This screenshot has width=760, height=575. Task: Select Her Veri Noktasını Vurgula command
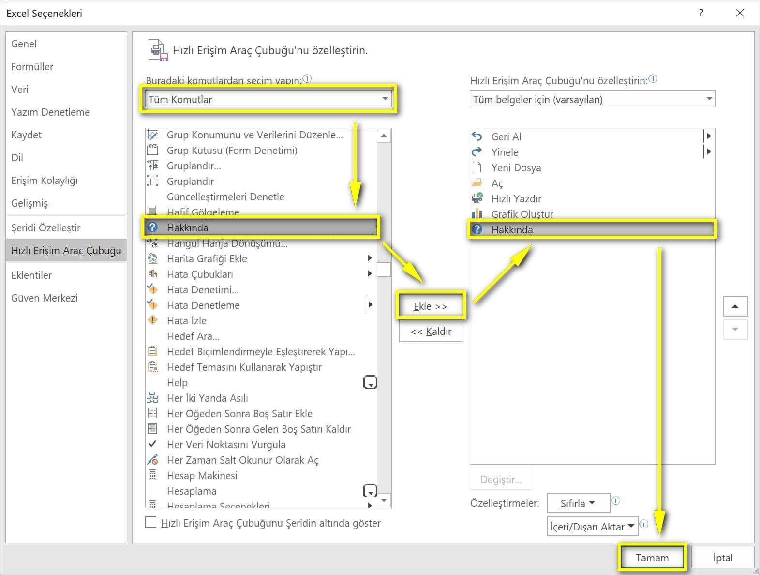261,444
